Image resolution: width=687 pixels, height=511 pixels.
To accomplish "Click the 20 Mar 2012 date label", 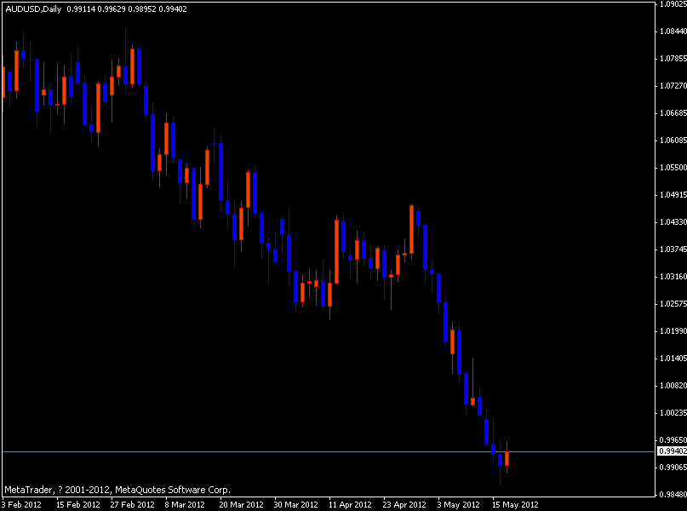I will (241, 504).
